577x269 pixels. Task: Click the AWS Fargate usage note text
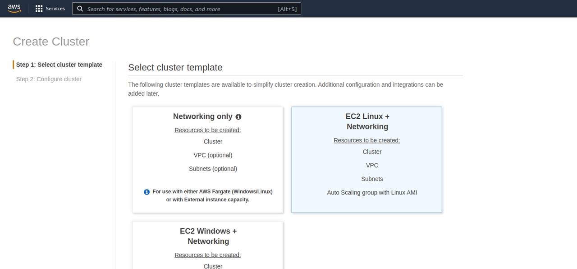click(x=212, y=195)
